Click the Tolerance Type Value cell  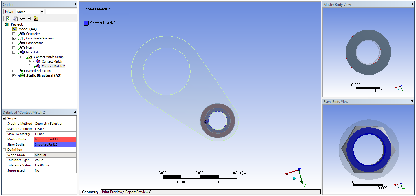[x=55, y=160]
